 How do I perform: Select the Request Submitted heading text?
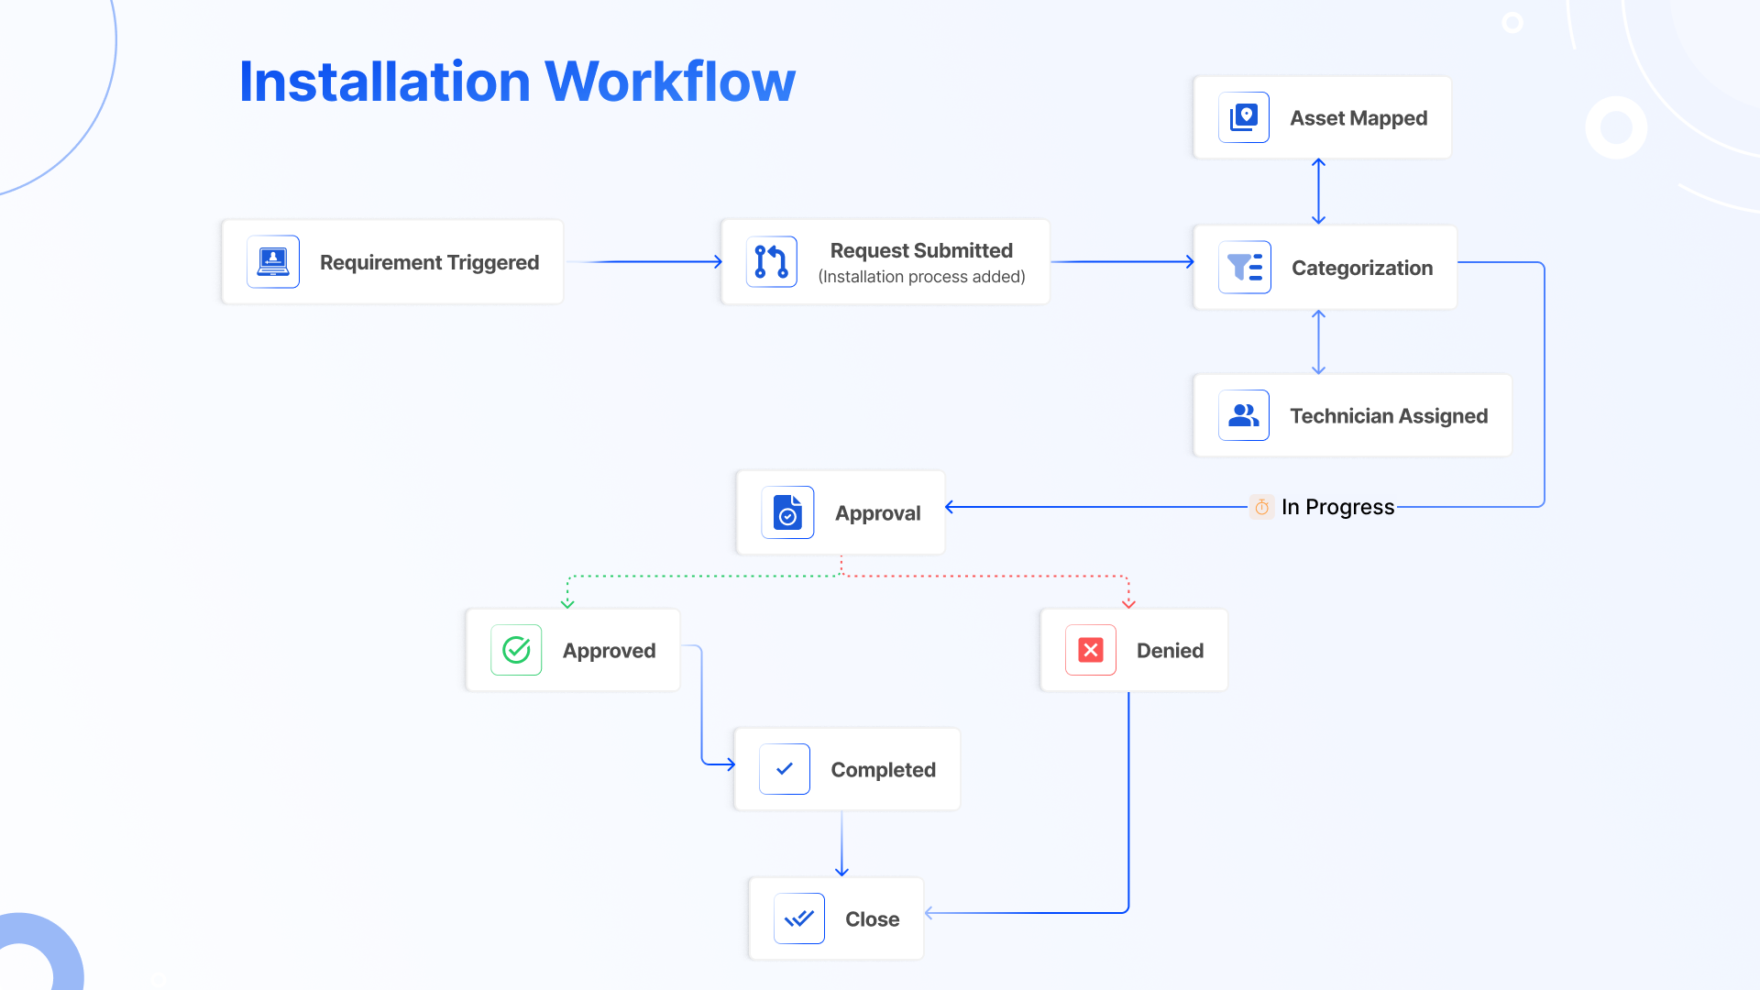[x=921, y=250]
